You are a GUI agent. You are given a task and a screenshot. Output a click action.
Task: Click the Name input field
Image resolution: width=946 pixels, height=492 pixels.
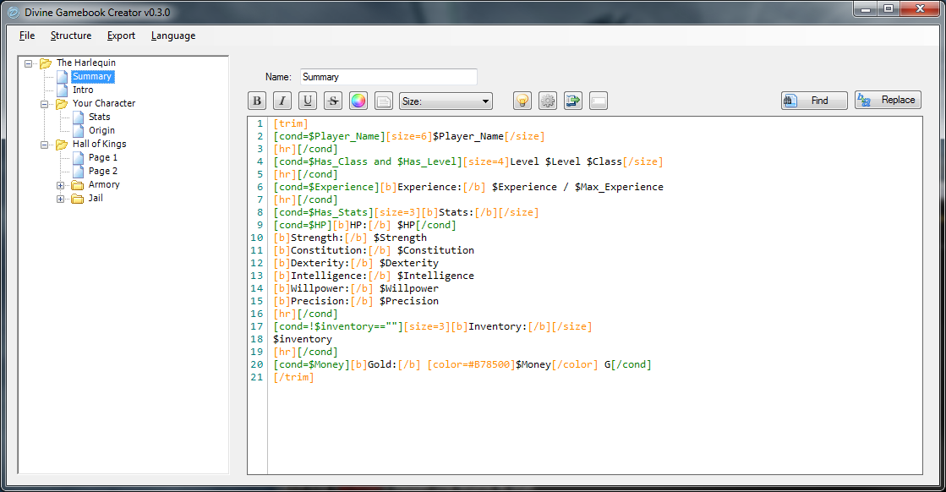(389, 77)
